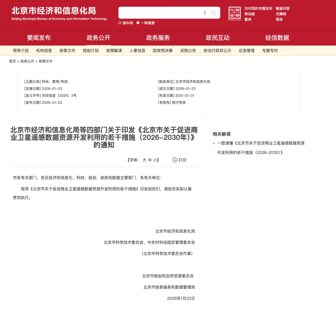Click the 发布日期 2026-01-23 field

pyautogui.click(x=43, y=103)
